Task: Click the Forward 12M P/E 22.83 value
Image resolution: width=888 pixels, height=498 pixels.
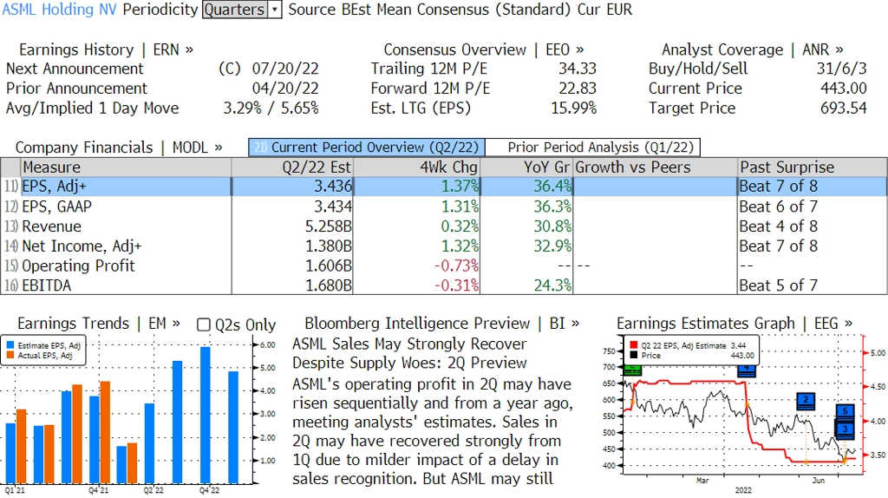Action: pyautogui.click(x=578, y=88)
